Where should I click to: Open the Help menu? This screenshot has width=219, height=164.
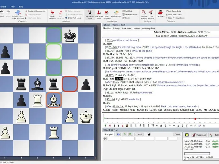(x=21, y=6)
